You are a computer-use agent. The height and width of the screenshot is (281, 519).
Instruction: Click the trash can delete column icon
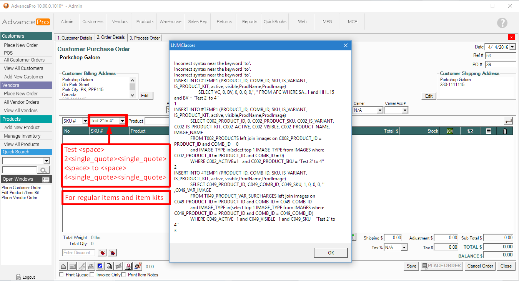point(505,131)
